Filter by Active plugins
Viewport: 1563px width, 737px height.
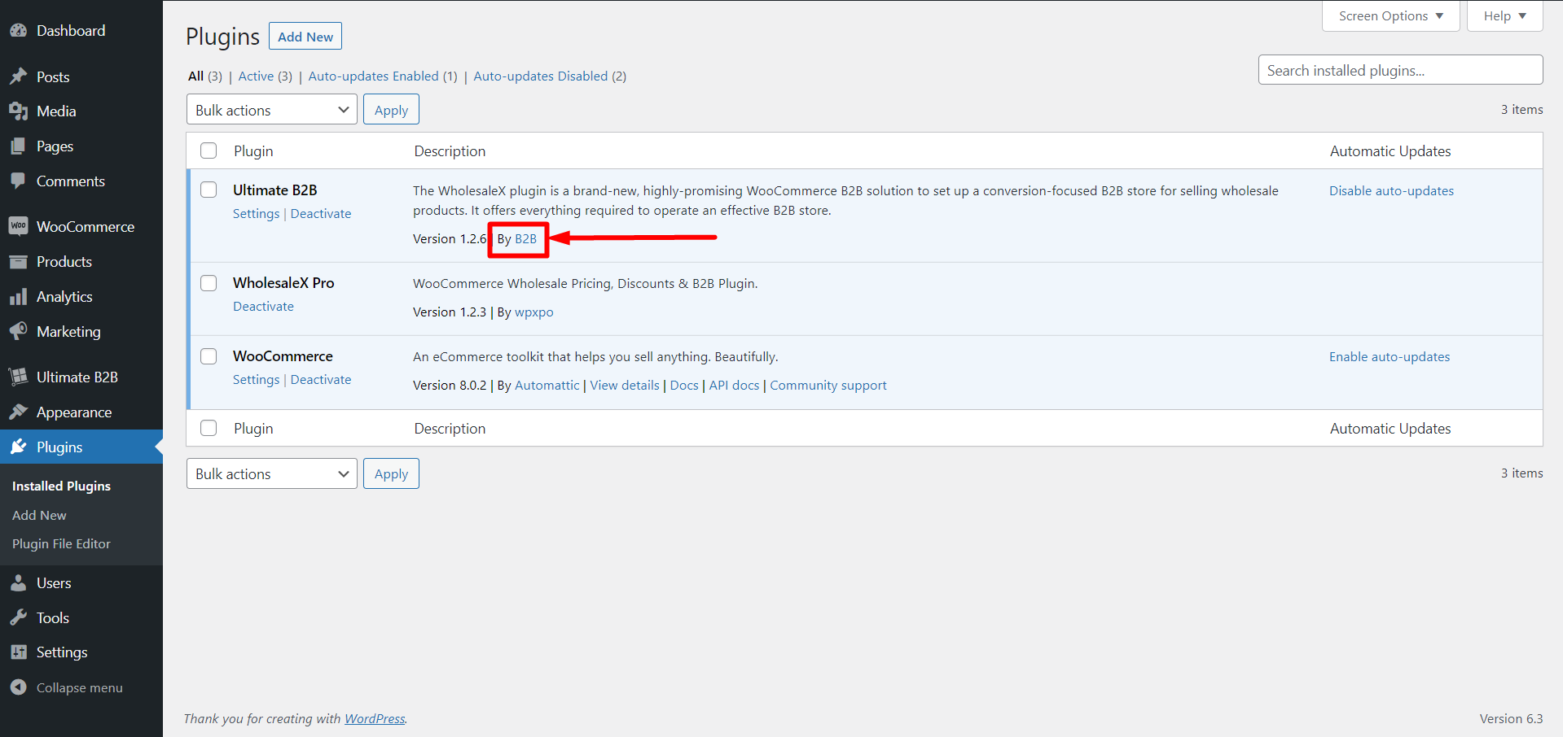point(256,76)
